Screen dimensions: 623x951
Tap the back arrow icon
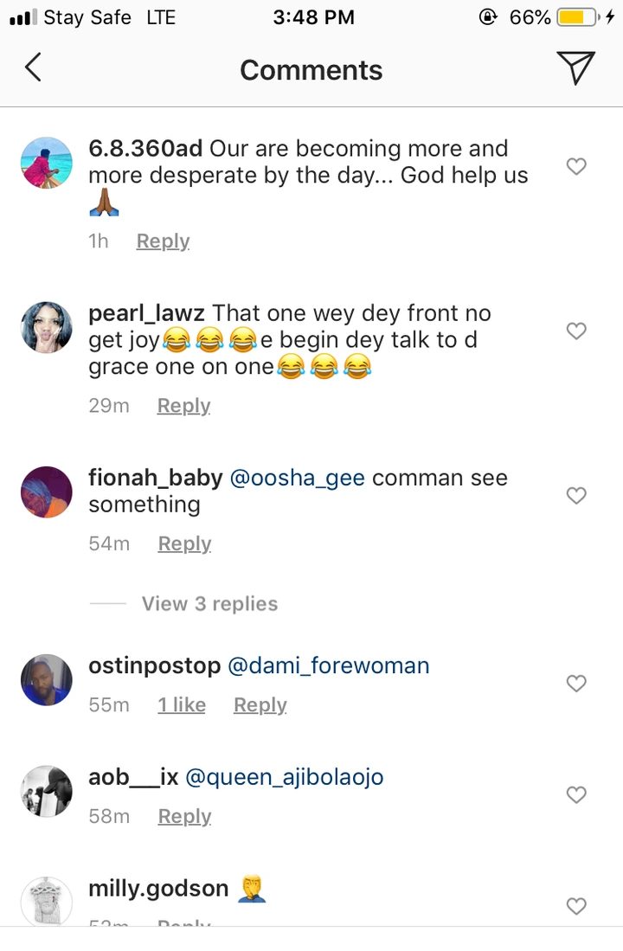coord(33,68)
